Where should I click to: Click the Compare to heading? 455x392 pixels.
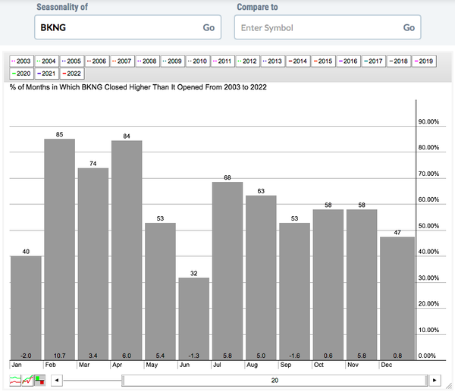[257, 7]
